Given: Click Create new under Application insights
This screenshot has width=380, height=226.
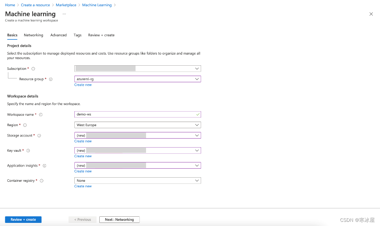Looking at the screenshot, I should [x=83, y=171].
